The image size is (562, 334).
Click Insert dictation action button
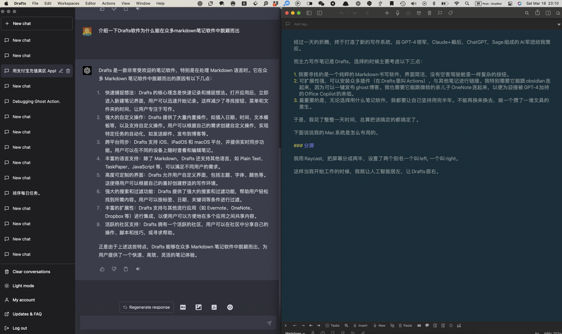pos(360,325)
